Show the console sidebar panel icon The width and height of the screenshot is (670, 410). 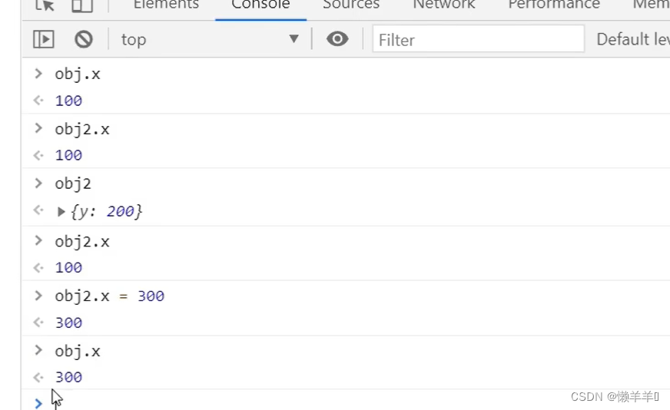44,39
